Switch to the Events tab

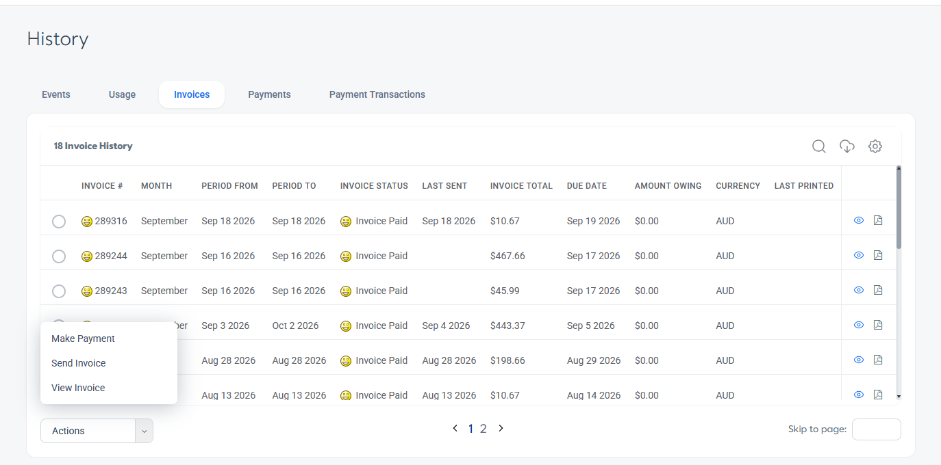pyautogui.click(x=56, y=94)
